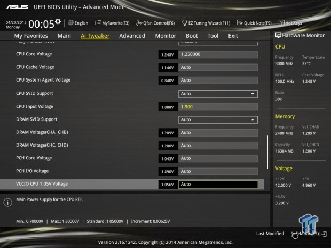Image resolution: width=331 pixels, height=248 pixels.
Task: Click the EzMode exit arrow icon
Action: tap(324, 234)
